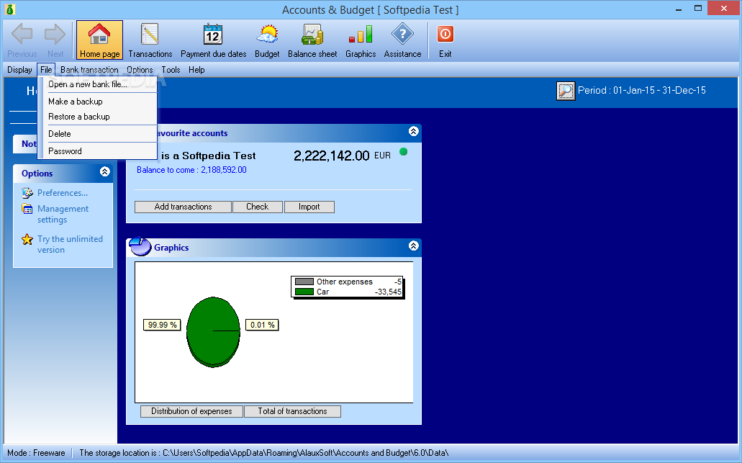The height and width of the screenshot is (463, 742).
Task: Open Transactions from toolbar
Action: coord(150,40)
